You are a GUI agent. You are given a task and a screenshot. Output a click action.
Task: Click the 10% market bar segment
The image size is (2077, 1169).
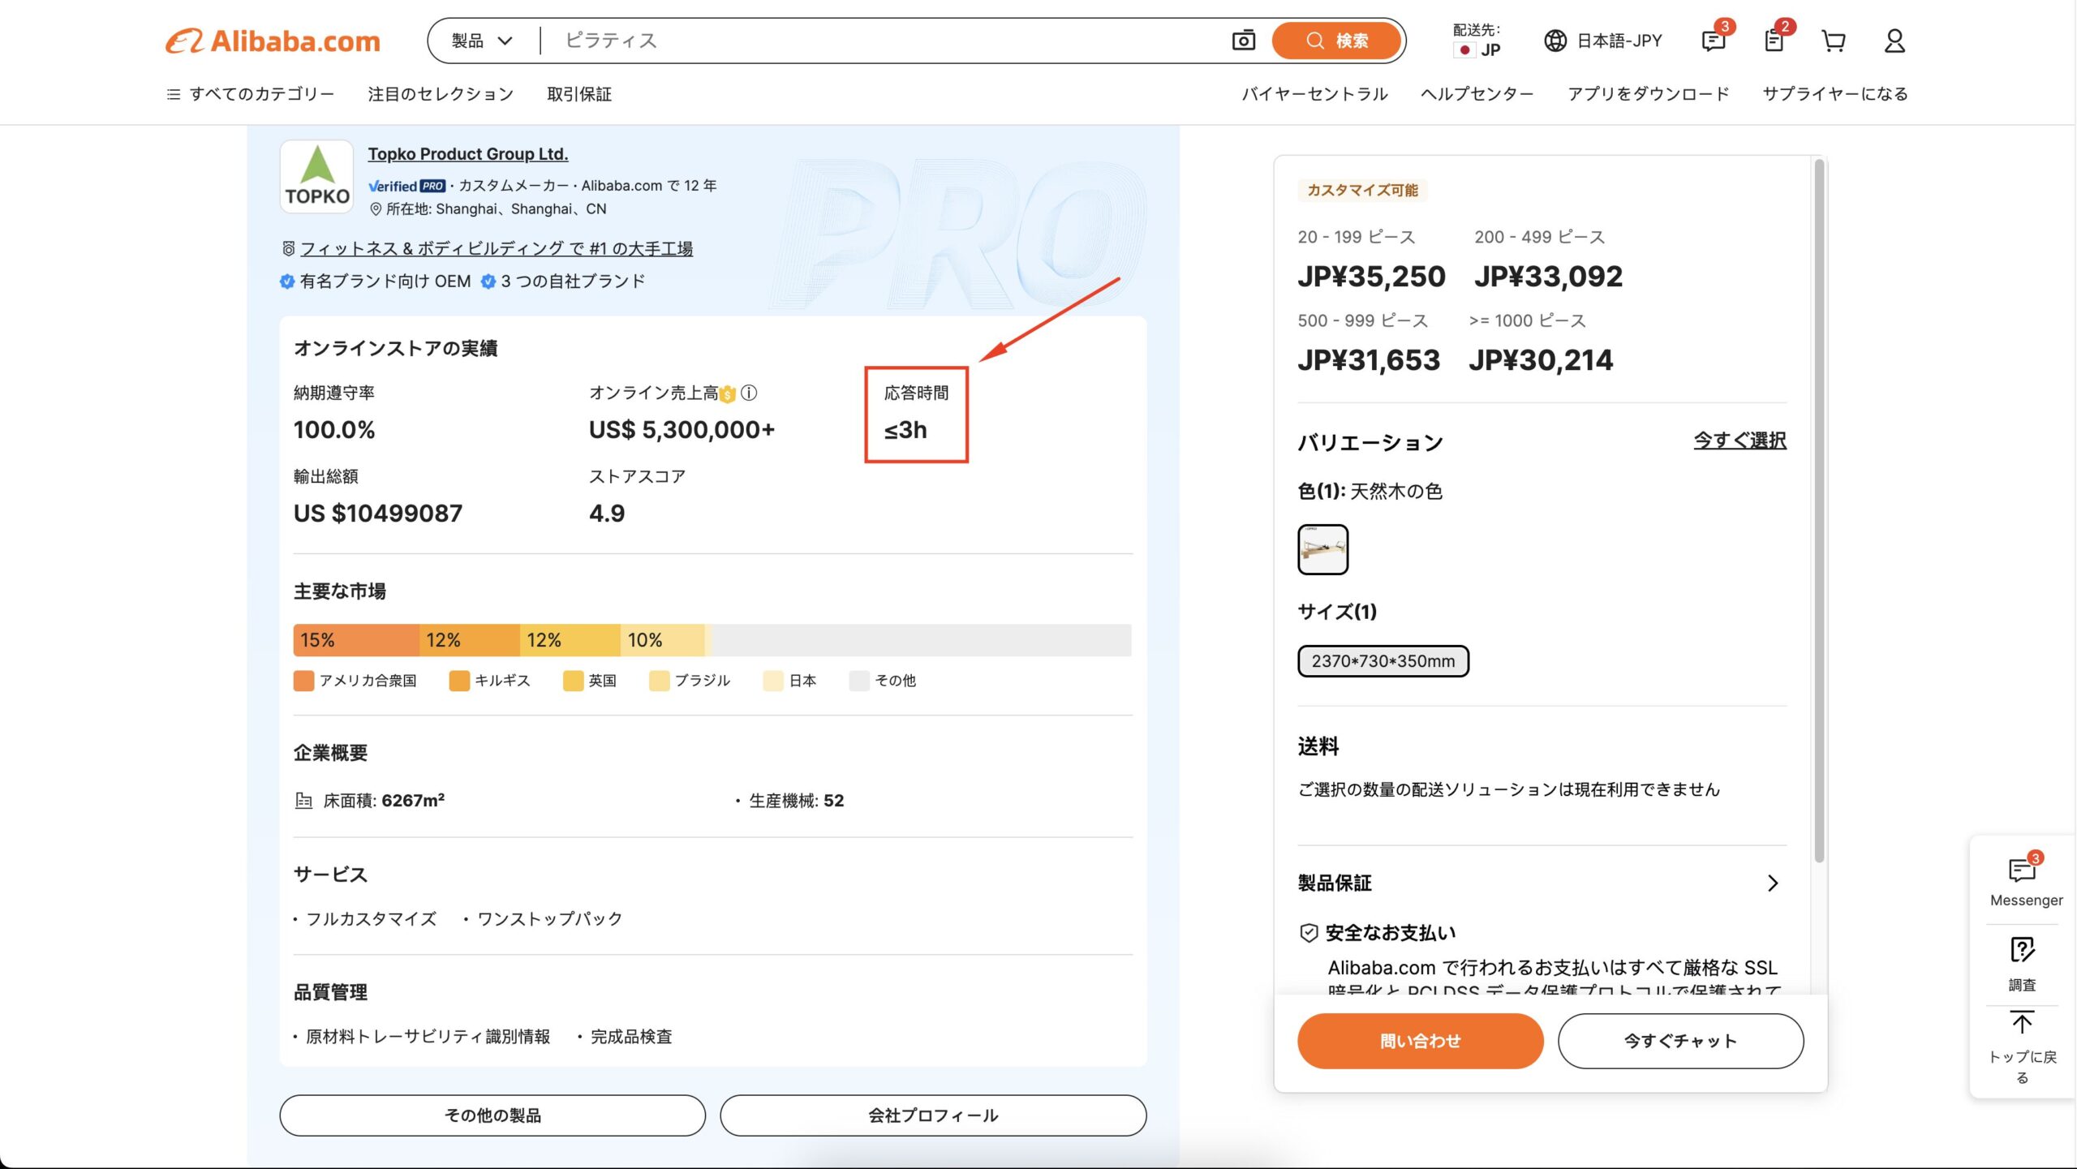(663, 640)
